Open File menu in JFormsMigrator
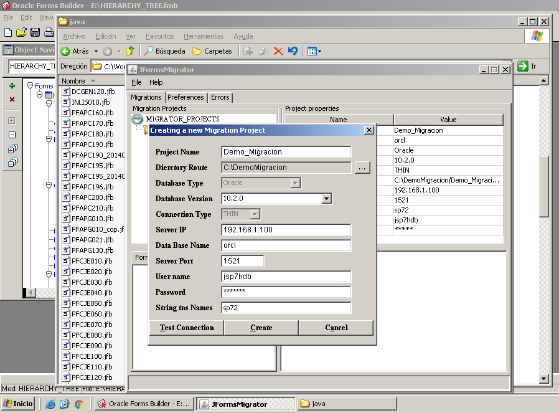The image size is (559, 413). point(136,82)
